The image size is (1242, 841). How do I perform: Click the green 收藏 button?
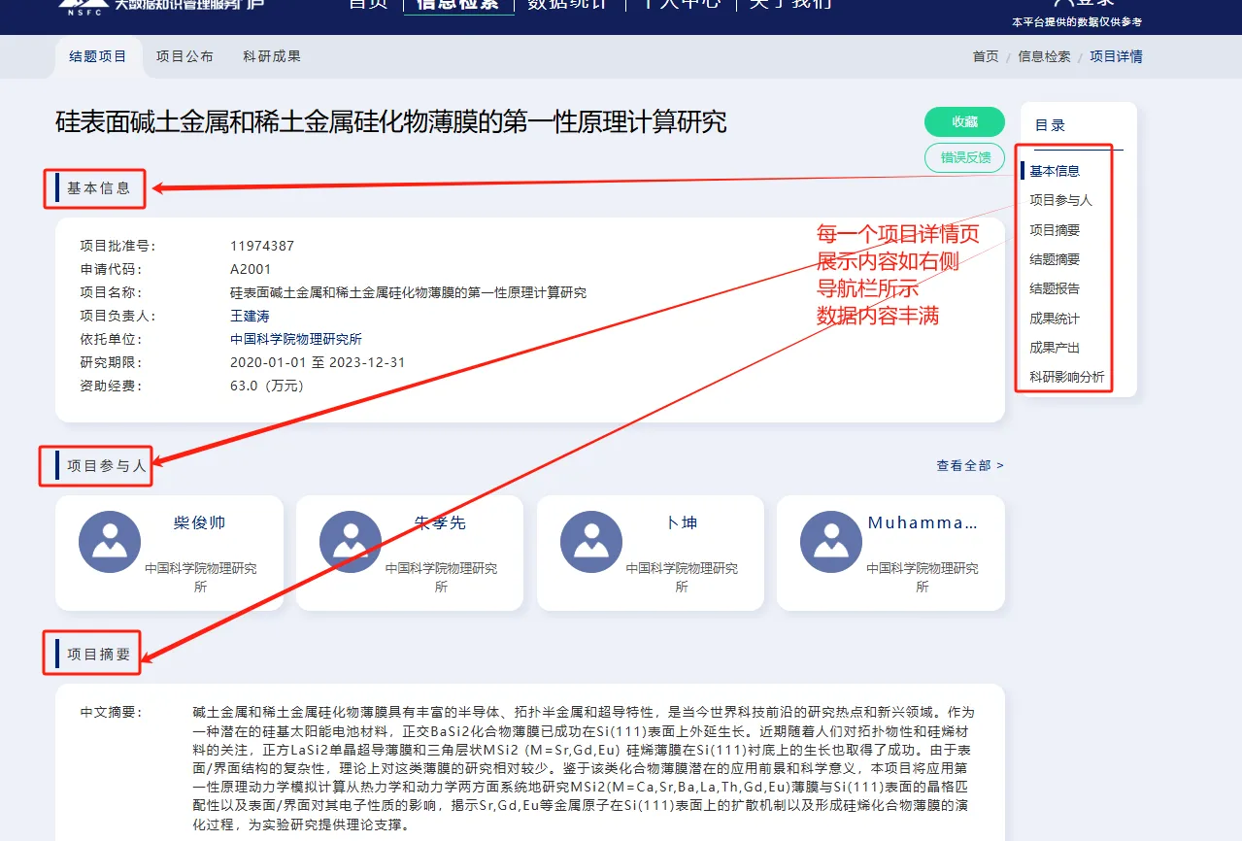pyautogui.click(x=964, y=121)
